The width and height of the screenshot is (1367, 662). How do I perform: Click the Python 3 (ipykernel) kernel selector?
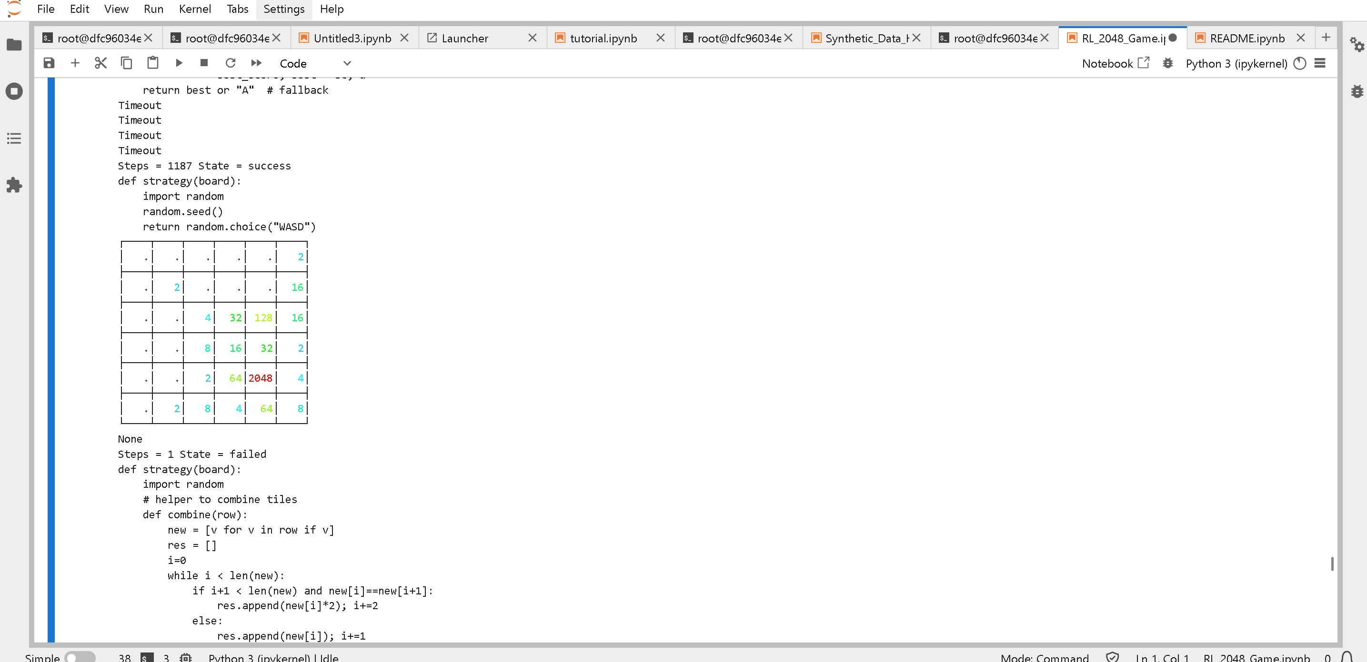point(1236,64)
